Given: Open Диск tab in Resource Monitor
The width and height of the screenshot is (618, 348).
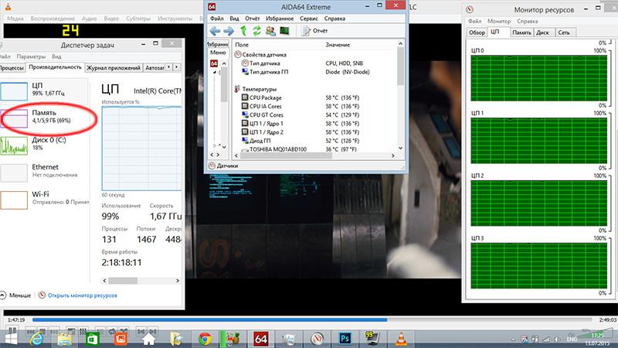Looking at the screenshot, I should (543, 32).
